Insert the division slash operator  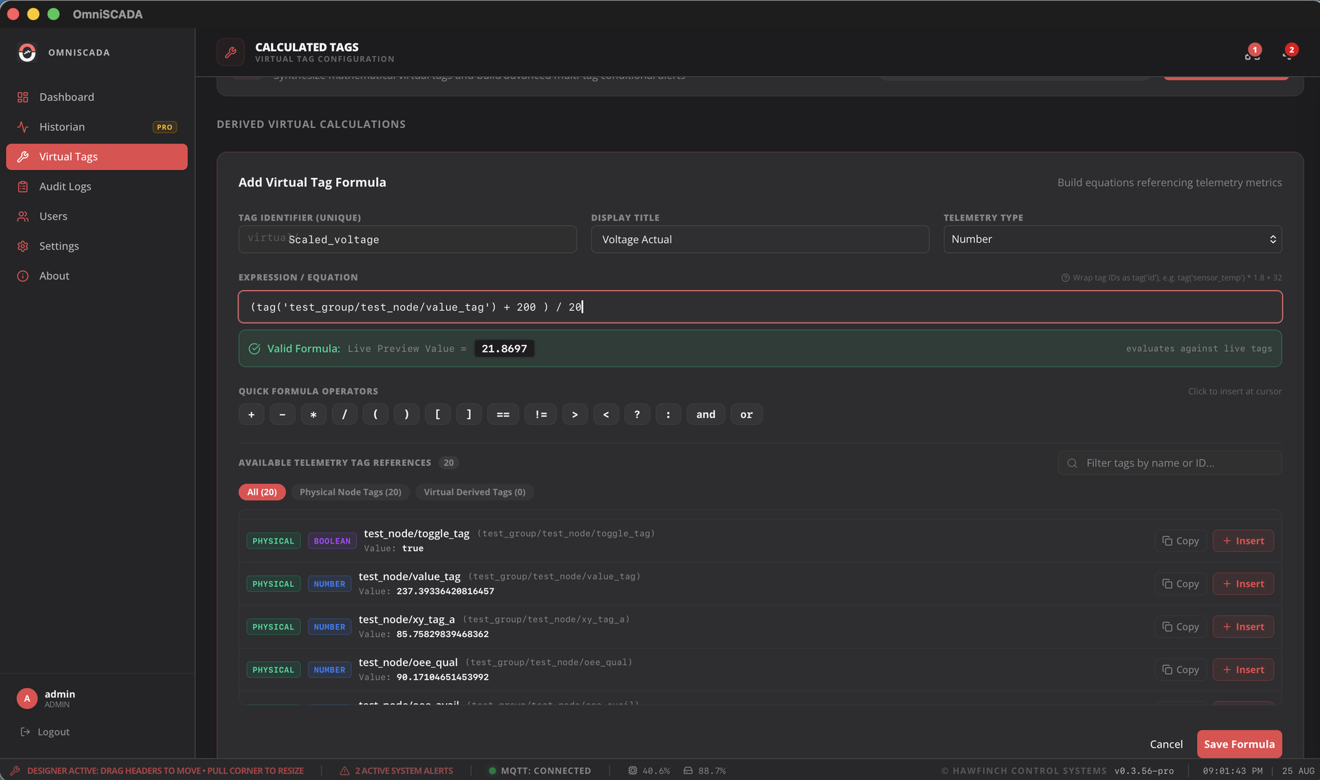pyautogui.click(x=344, y=414)
